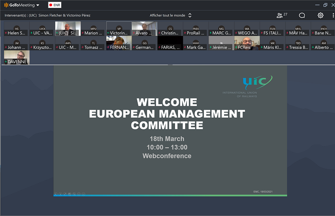Click the muted mic icon beside Marion
Image resolution: width=335 pixels, height=216 pixels.
tap(82, 33)
